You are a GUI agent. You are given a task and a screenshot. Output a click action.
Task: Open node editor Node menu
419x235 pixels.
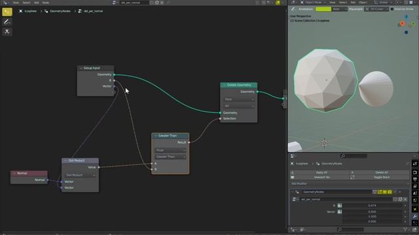(46, 3)
